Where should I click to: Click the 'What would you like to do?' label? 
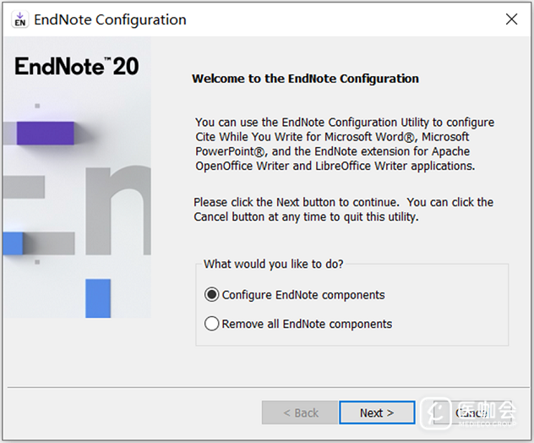click(x=273, y=265)
